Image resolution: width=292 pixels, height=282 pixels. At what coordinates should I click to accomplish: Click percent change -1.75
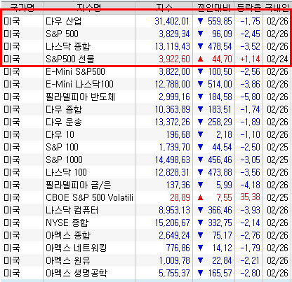pos(250,21)
